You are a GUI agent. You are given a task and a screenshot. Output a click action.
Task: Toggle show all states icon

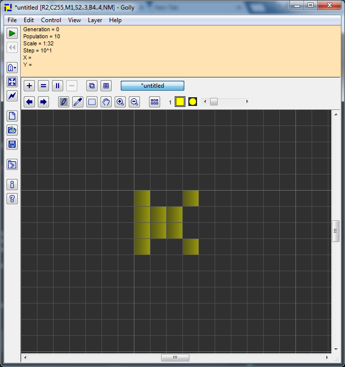pyautogui.click(x=155, y=102)
